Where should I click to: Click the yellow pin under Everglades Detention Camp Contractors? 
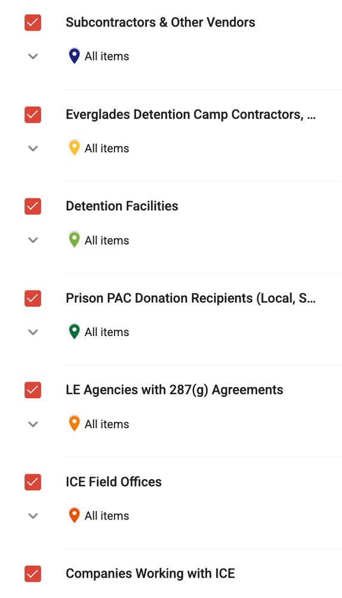pos(74,148)
